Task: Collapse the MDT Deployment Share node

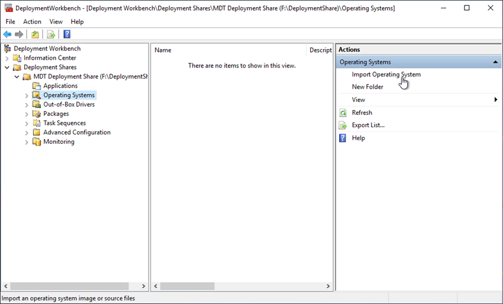Action: pos(17,77)
